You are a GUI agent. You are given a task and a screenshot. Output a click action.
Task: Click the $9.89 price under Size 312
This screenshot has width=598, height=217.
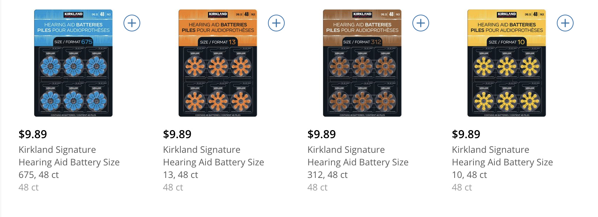point(321,134)
